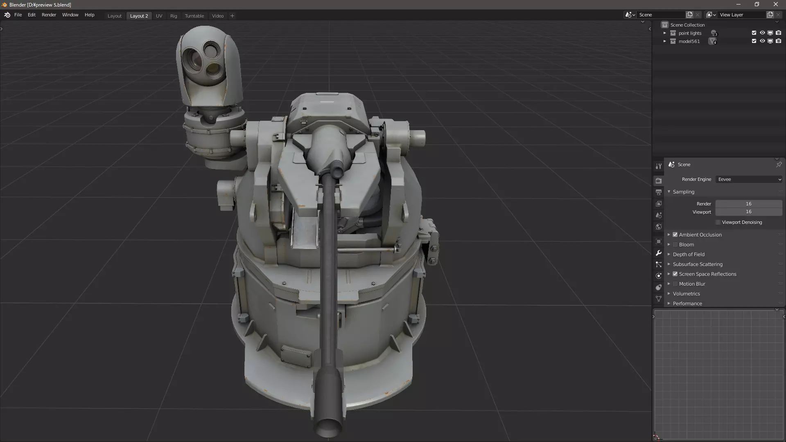Disable point lights in viewports monitor icon
Image resolution: width=786 pixels, height=442 pixels.
pos(770,33)
